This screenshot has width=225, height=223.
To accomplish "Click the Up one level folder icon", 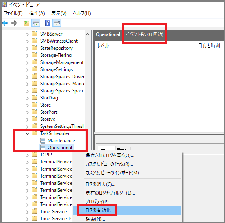I will point(26,23).
